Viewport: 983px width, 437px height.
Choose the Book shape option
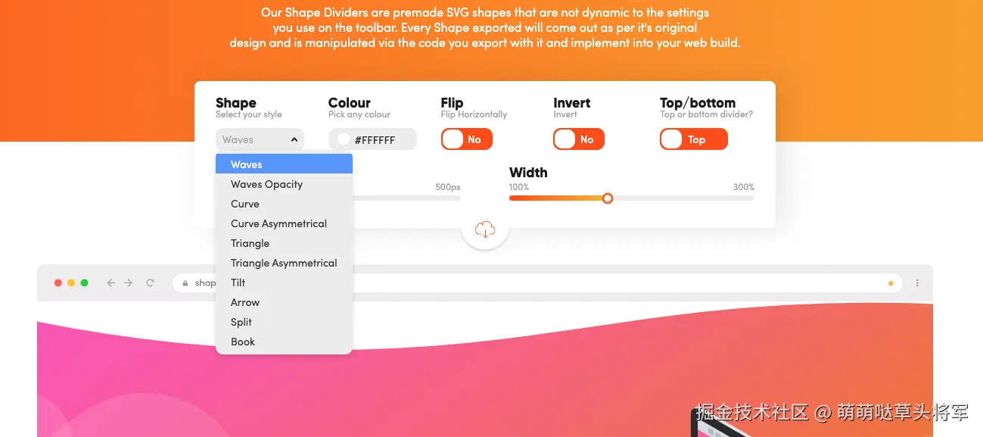tap(284, 342)
